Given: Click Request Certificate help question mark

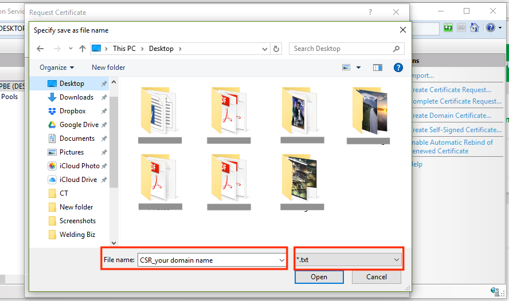Looking at the screenshot, I should pyautogui.click(x=370, y=13).
